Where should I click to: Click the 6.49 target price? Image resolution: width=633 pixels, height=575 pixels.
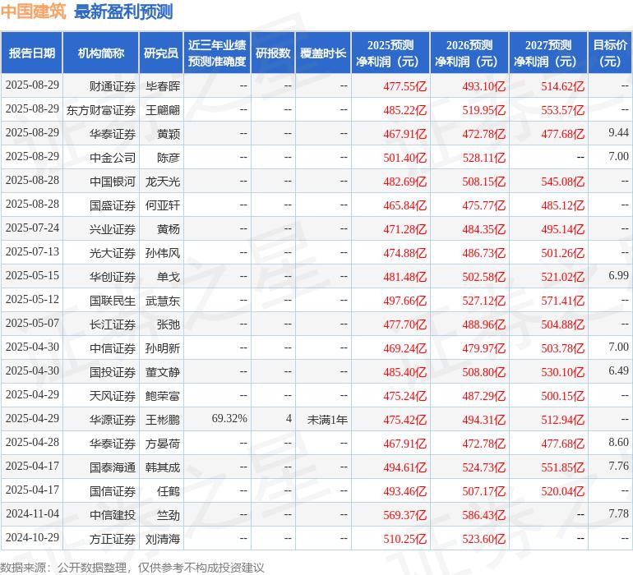tap(618, 370)
